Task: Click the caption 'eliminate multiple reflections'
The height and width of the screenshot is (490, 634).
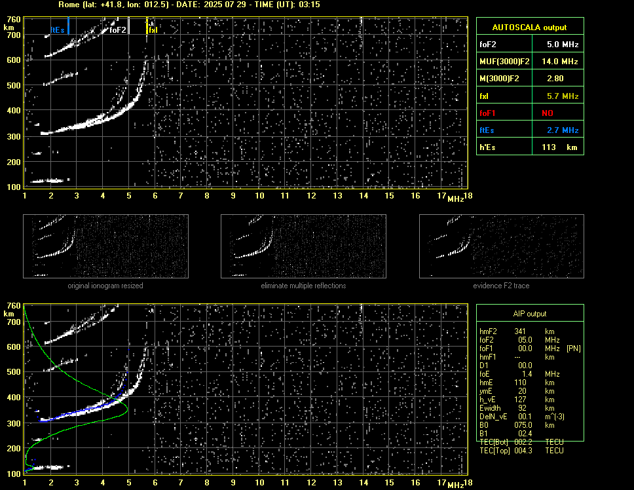Action: coord(303,286)
